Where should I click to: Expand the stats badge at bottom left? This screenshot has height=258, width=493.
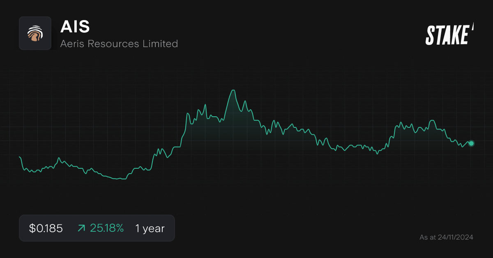97,228
